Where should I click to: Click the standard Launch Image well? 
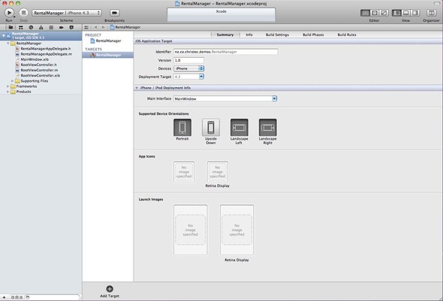[191, 230]
